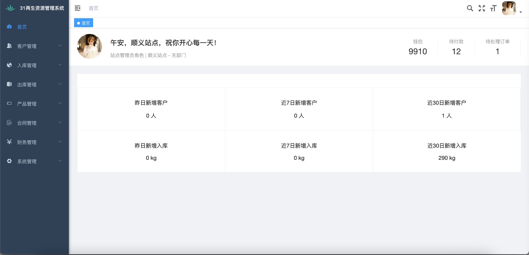Click the 首页 dashboard icon in sidebar
The image size is (529, 255).
(9, 27)
